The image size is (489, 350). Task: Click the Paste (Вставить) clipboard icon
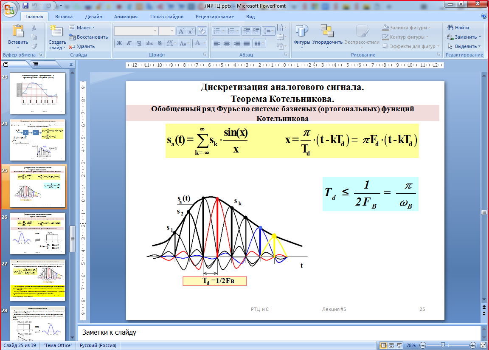click(18, 32)
